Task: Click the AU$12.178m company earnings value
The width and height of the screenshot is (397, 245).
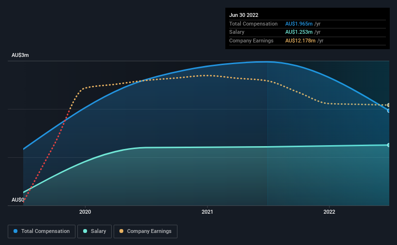Action: coord(300,41)
